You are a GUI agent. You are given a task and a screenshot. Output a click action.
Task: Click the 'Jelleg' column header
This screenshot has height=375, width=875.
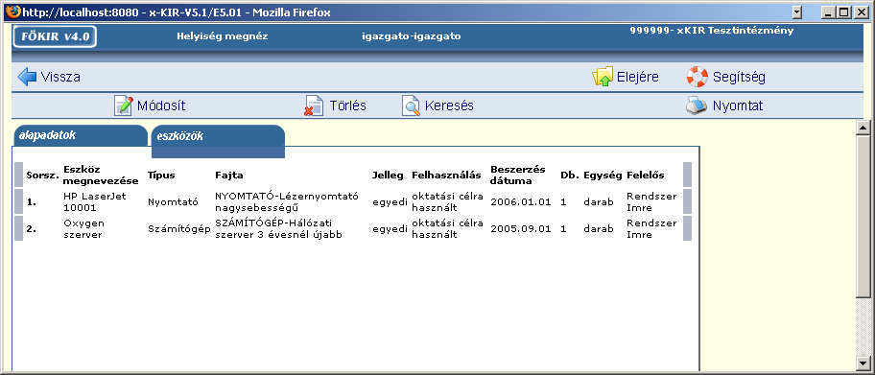388,176
